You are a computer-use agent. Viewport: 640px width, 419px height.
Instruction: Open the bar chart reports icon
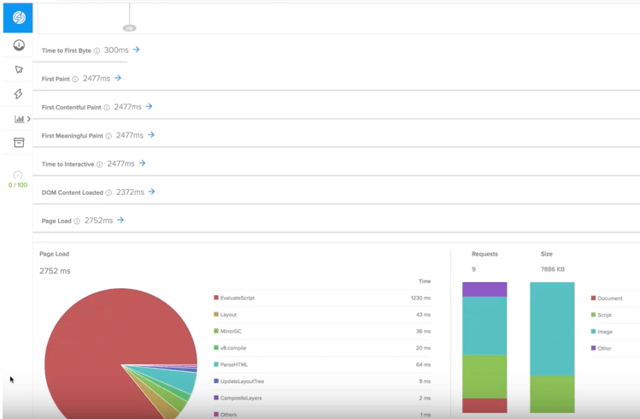(19, 119)
